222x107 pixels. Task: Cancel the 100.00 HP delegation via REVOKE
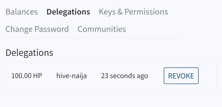[181, 76]
